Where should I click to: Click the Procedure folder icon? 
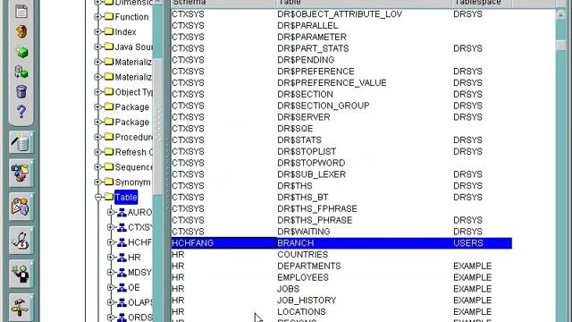point(109,137)
